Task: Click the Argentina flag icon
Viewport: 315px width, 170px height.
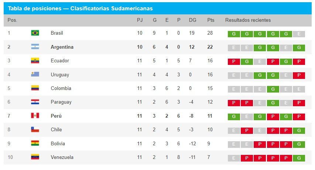Action: click(35, 47)
